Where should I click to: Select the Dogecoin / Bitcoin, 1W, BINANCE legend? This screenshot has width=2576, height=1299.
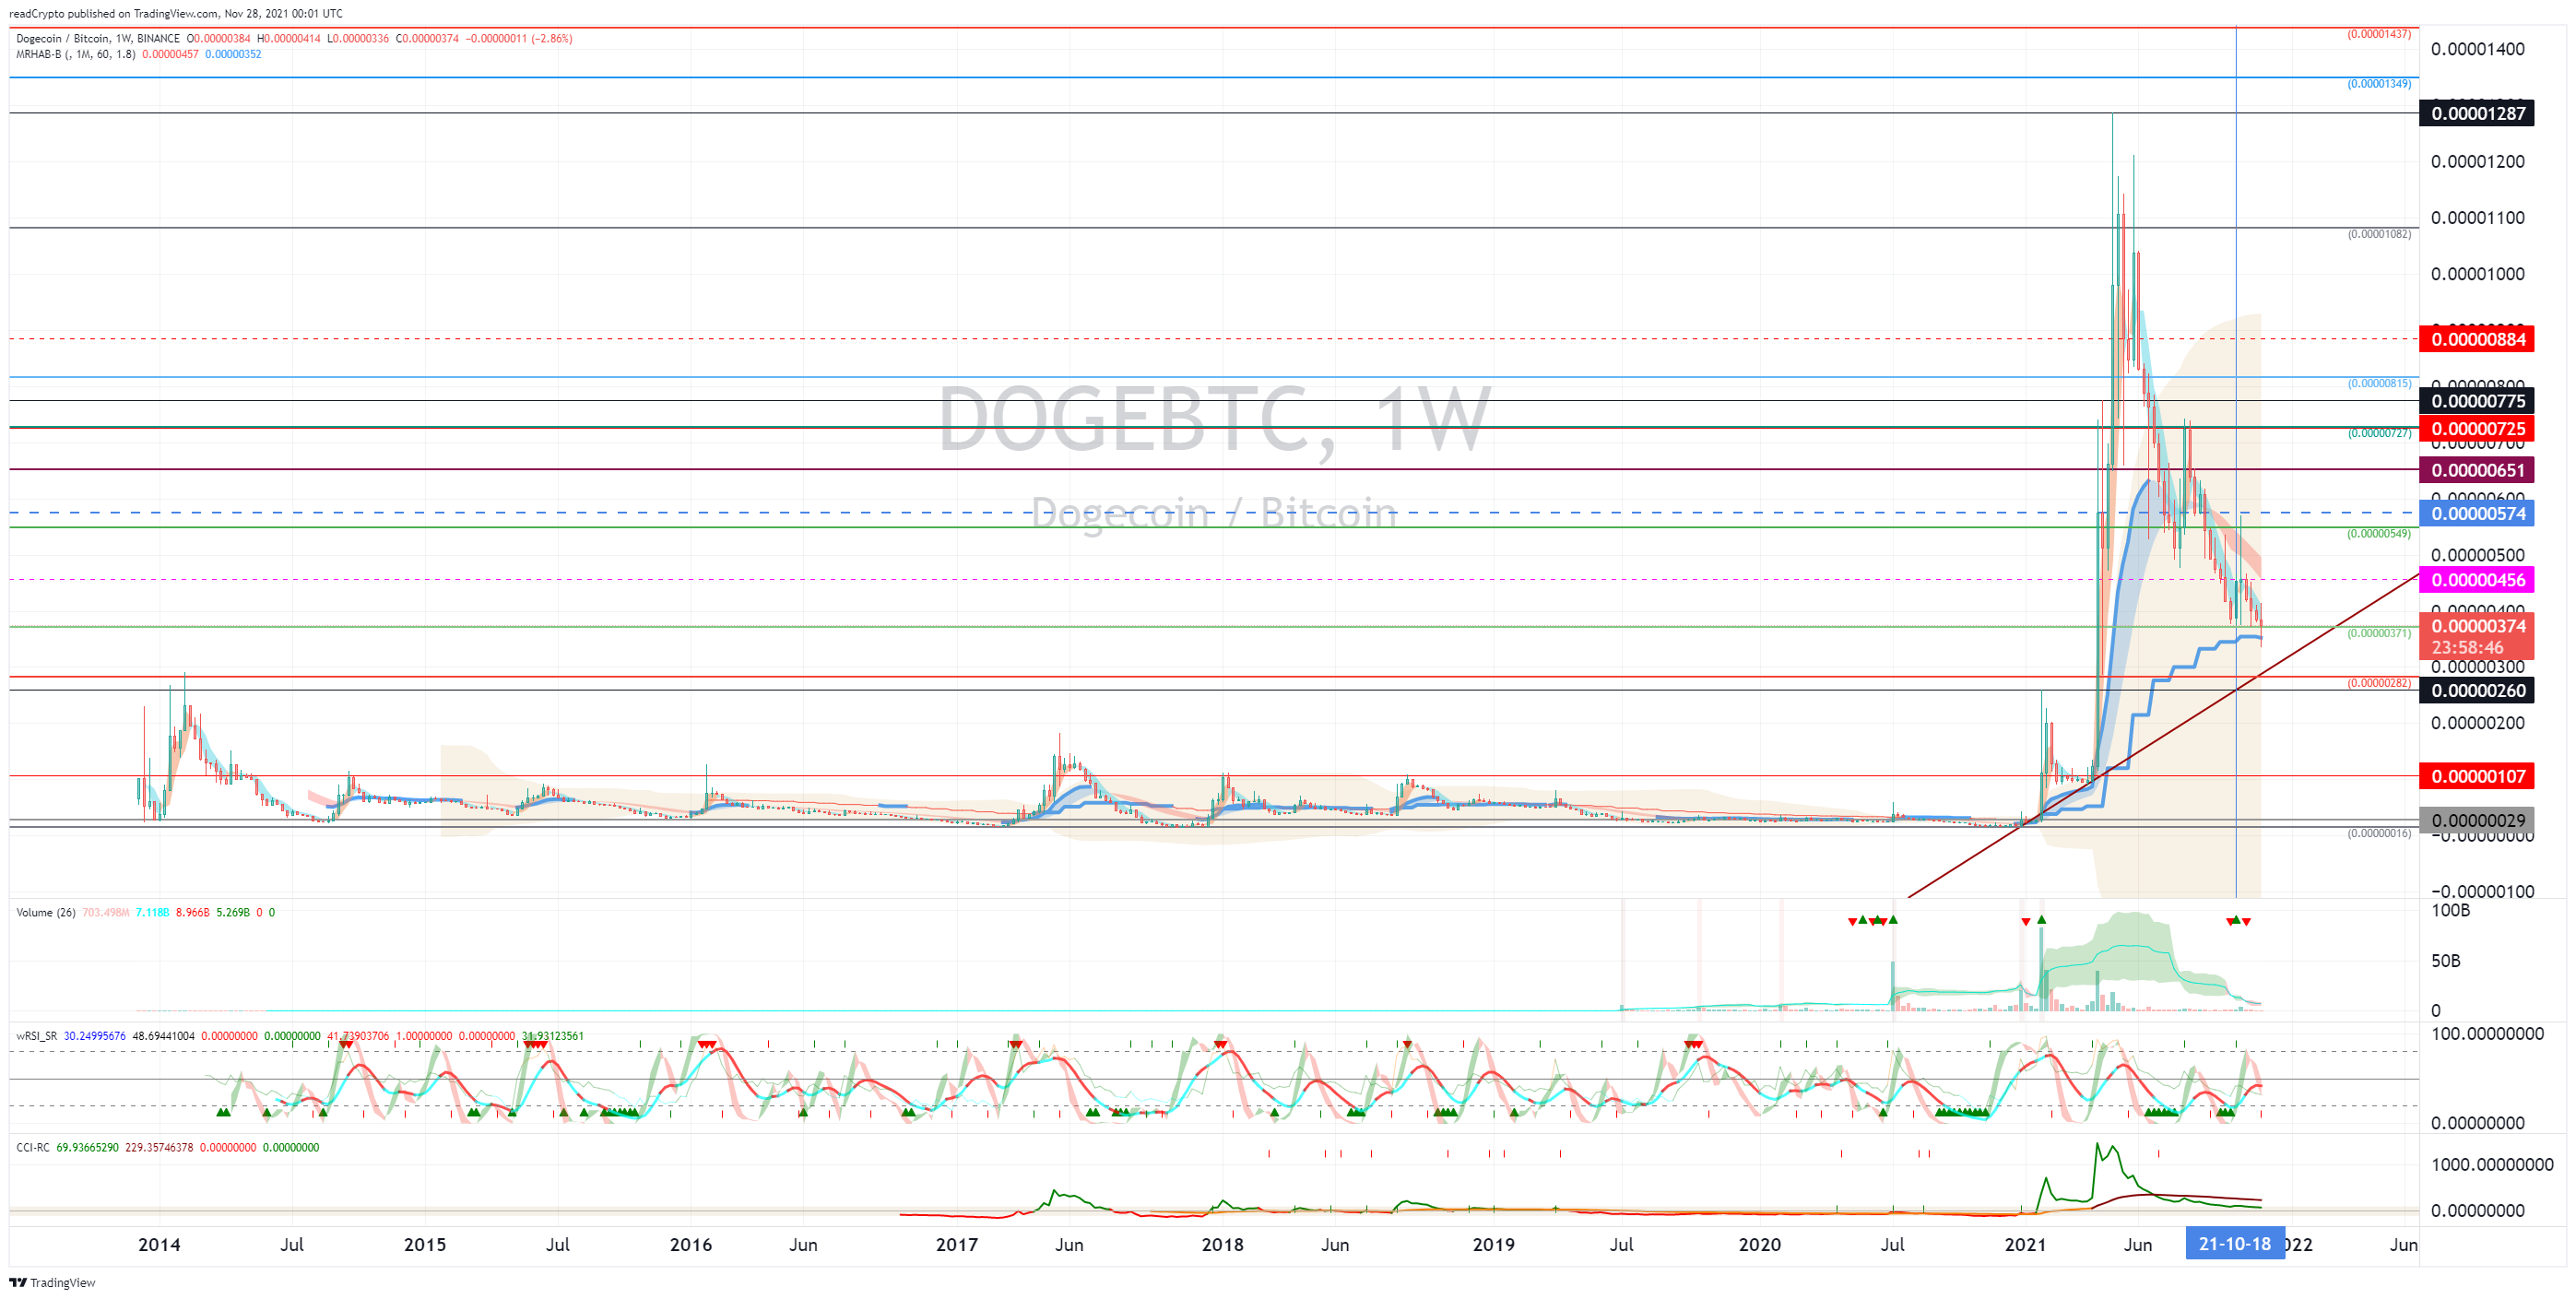coord(98,39)
